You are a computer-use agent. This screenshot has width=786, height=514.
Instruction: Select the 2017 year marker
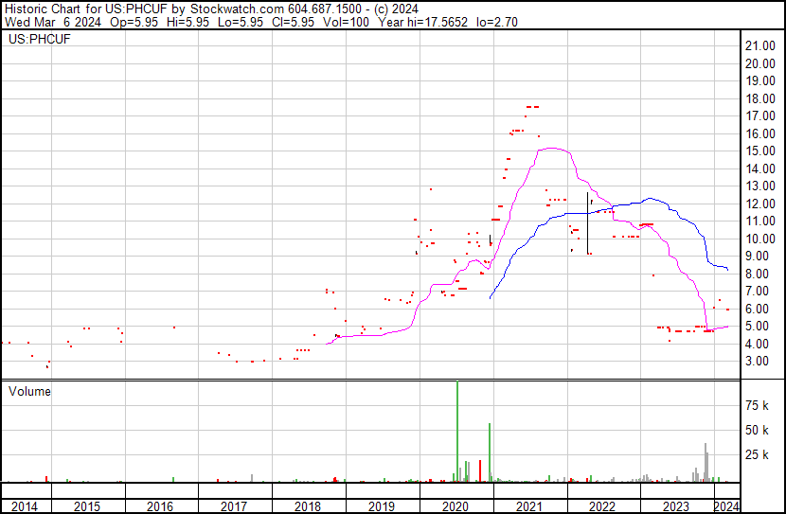pos(234,506)
